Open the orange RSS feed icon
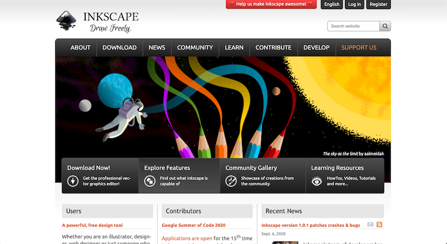447x244 pixels. point(379,224)
